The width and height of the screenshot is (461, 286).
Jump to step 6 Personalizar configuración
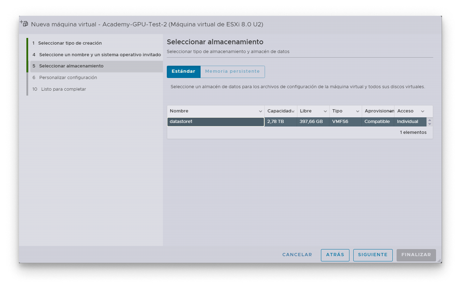[68, 78]
